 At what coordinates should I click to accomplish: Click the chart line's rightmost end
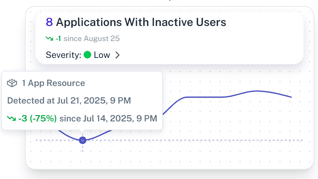coord(291,97)
